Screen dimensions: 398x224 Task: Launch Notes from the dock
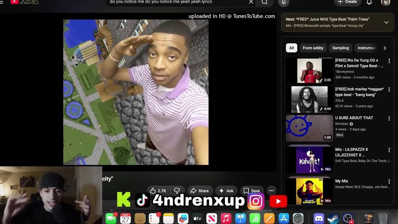tap(169, 218)
